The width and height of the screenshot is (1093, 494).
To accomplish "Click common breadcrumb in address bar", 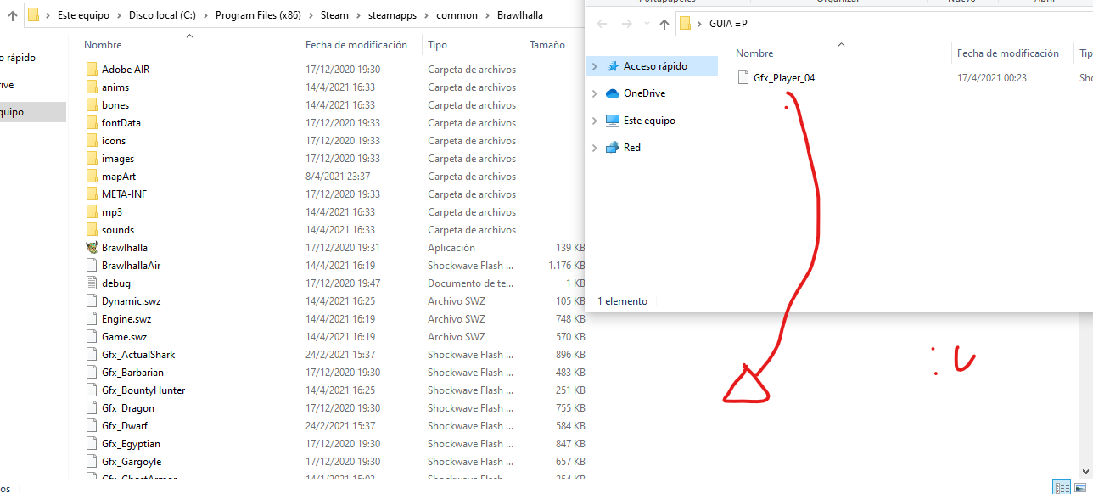I will pyautogui.click(x=457, y=15).
